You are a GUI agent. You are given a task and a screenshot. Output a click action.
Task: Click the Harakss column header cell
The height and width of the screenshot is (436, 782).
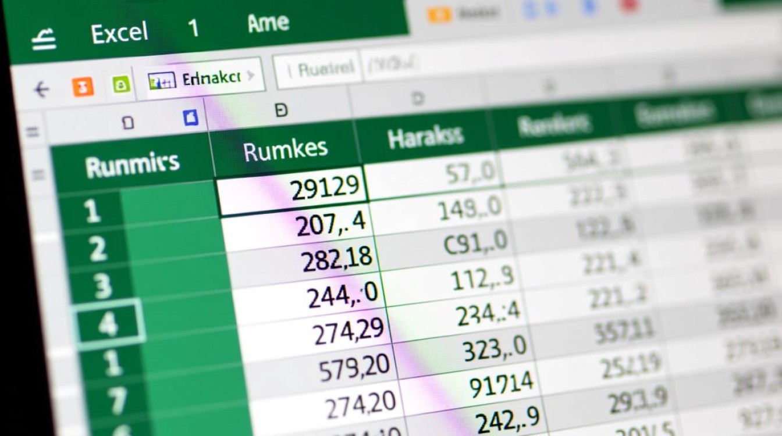point(425,138)
